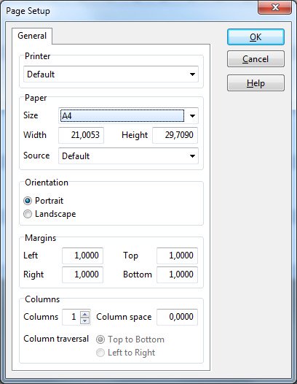Click the Top margin field
Viewport: 297px width, 384px height.
click(x=178, y=256)
